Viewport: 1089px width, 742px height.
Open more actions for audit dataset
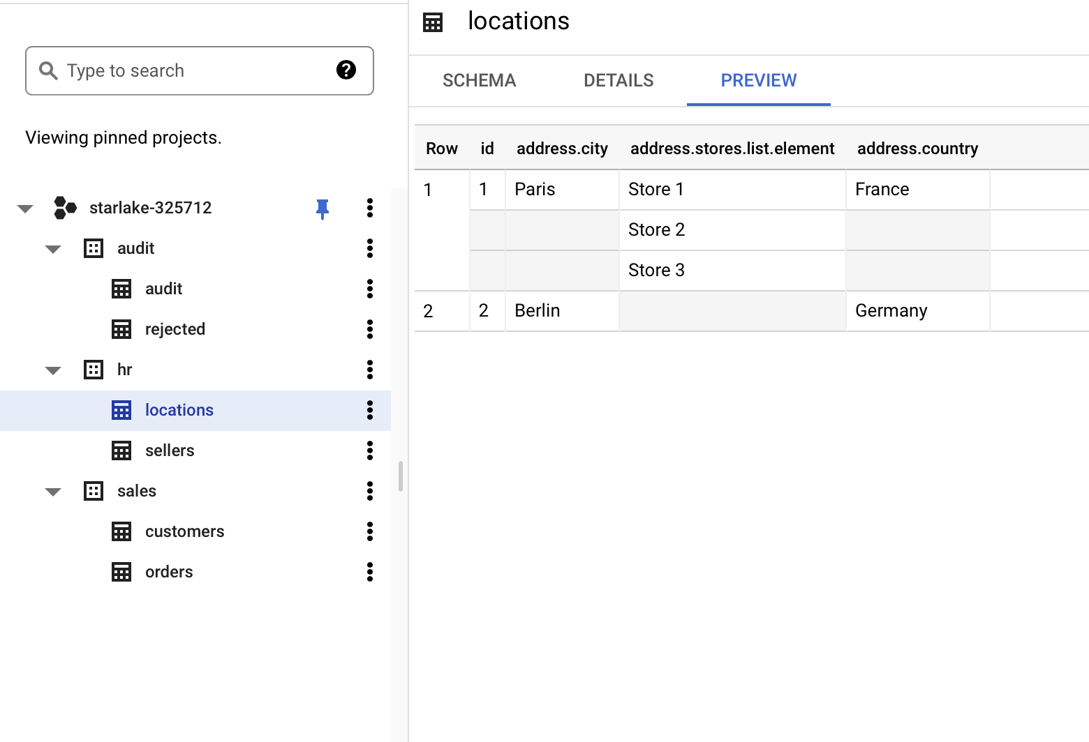pos(370,248)
